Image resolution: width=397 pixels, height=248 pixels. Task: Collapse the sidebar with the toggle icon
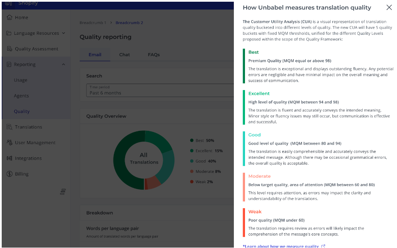point(63,192)
